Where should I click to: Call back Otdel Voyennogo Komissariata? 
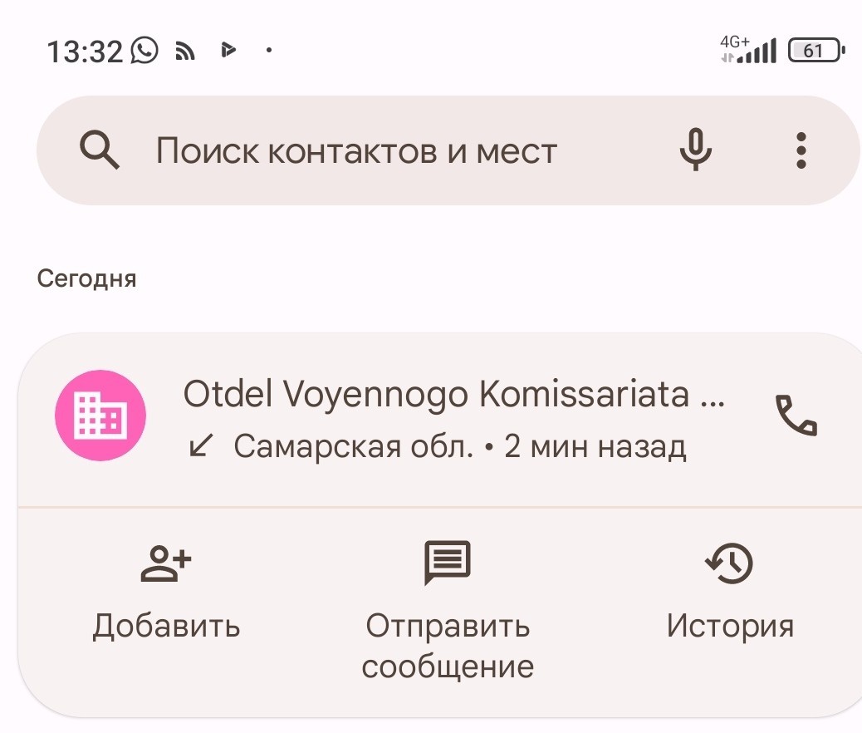796,416
